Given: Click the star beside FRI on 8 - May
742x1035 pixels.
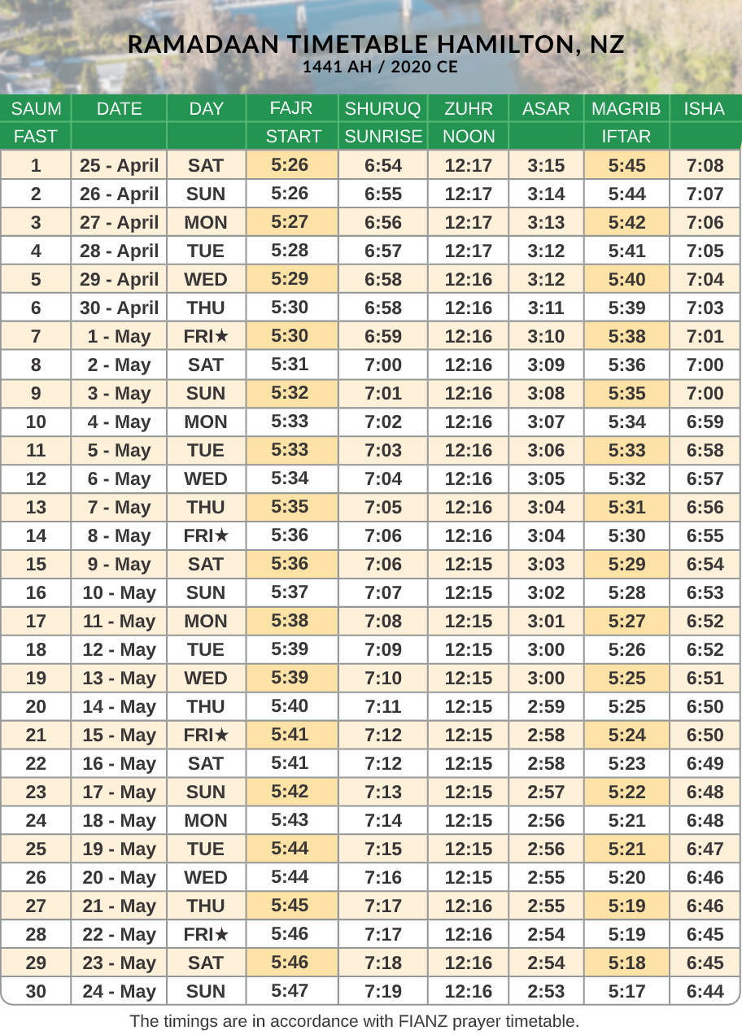Looking at the screenshot, I should (x=221, y=535).
